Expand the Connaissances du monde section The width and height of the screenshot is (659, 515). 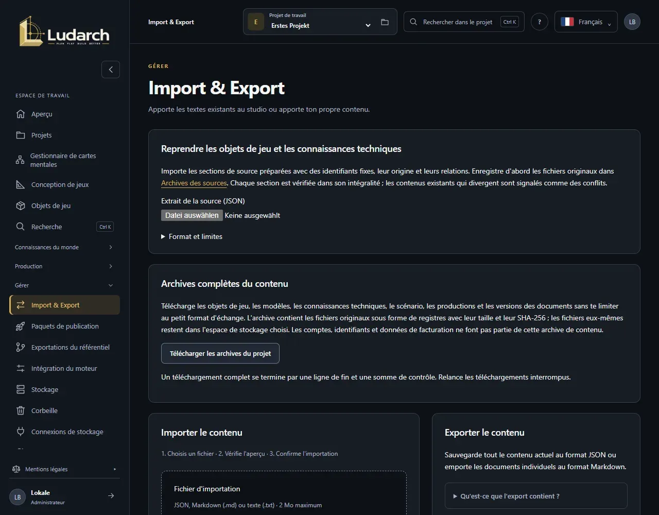pos(64,247)
